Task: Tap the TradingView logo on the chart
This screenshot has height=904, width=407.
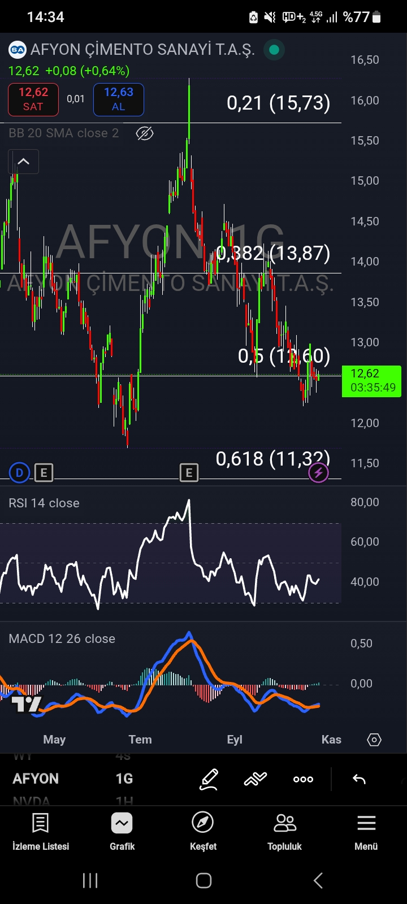Action: coord(26,704)
